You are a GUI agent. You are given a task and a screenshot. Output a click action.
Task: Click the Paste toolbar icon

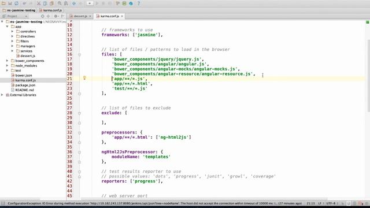click(51, 3)
